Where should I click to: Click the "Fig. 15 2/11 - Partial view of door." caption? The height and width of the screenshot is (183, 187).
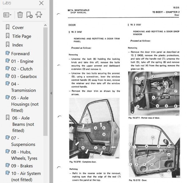click(x=144, y=118)
